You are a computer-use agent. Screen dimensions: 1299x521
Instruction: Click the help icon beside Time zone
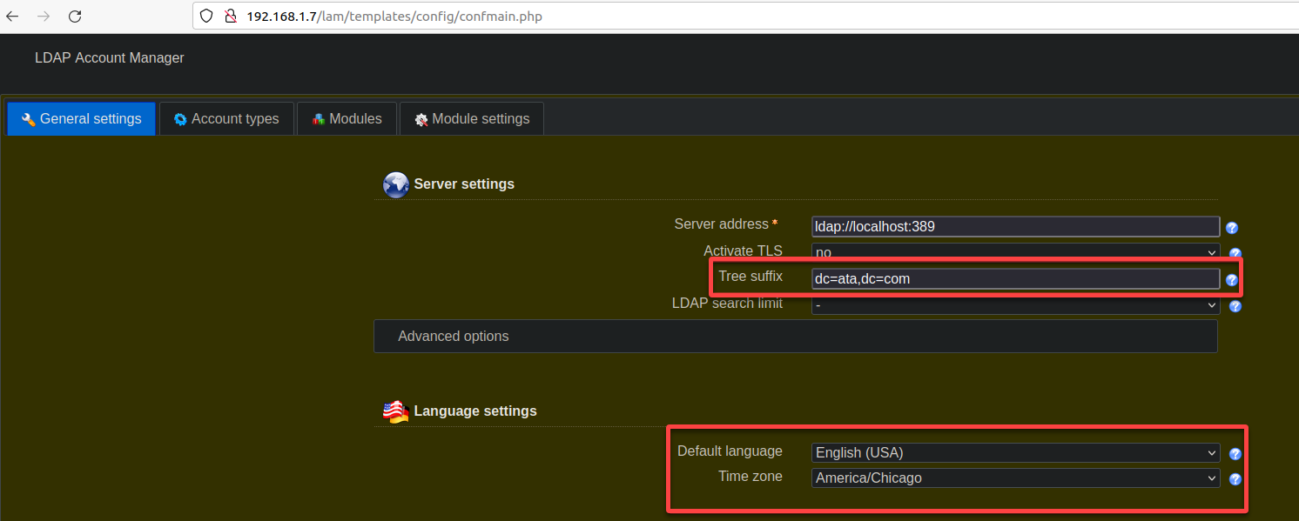tap(1235, 479)
